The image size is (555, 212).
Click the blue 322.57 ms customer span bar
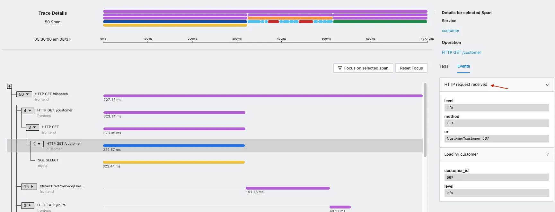click(174, 145)
